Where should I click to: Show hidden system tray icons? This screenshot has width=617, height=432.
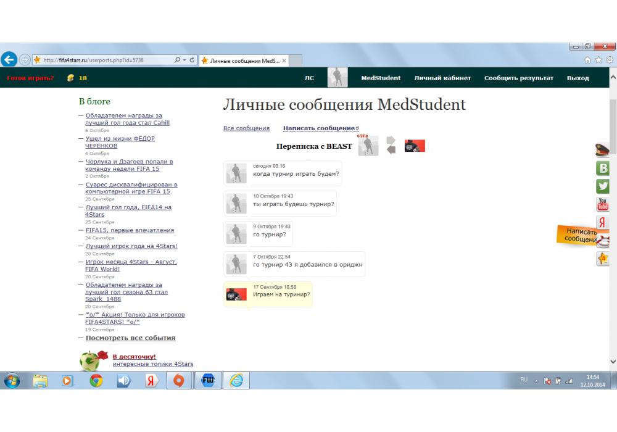pos(536,381)
